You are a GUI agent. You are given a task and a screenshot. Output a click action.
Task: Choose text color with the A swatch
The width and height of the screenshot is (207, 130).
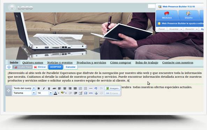(56, 93)
